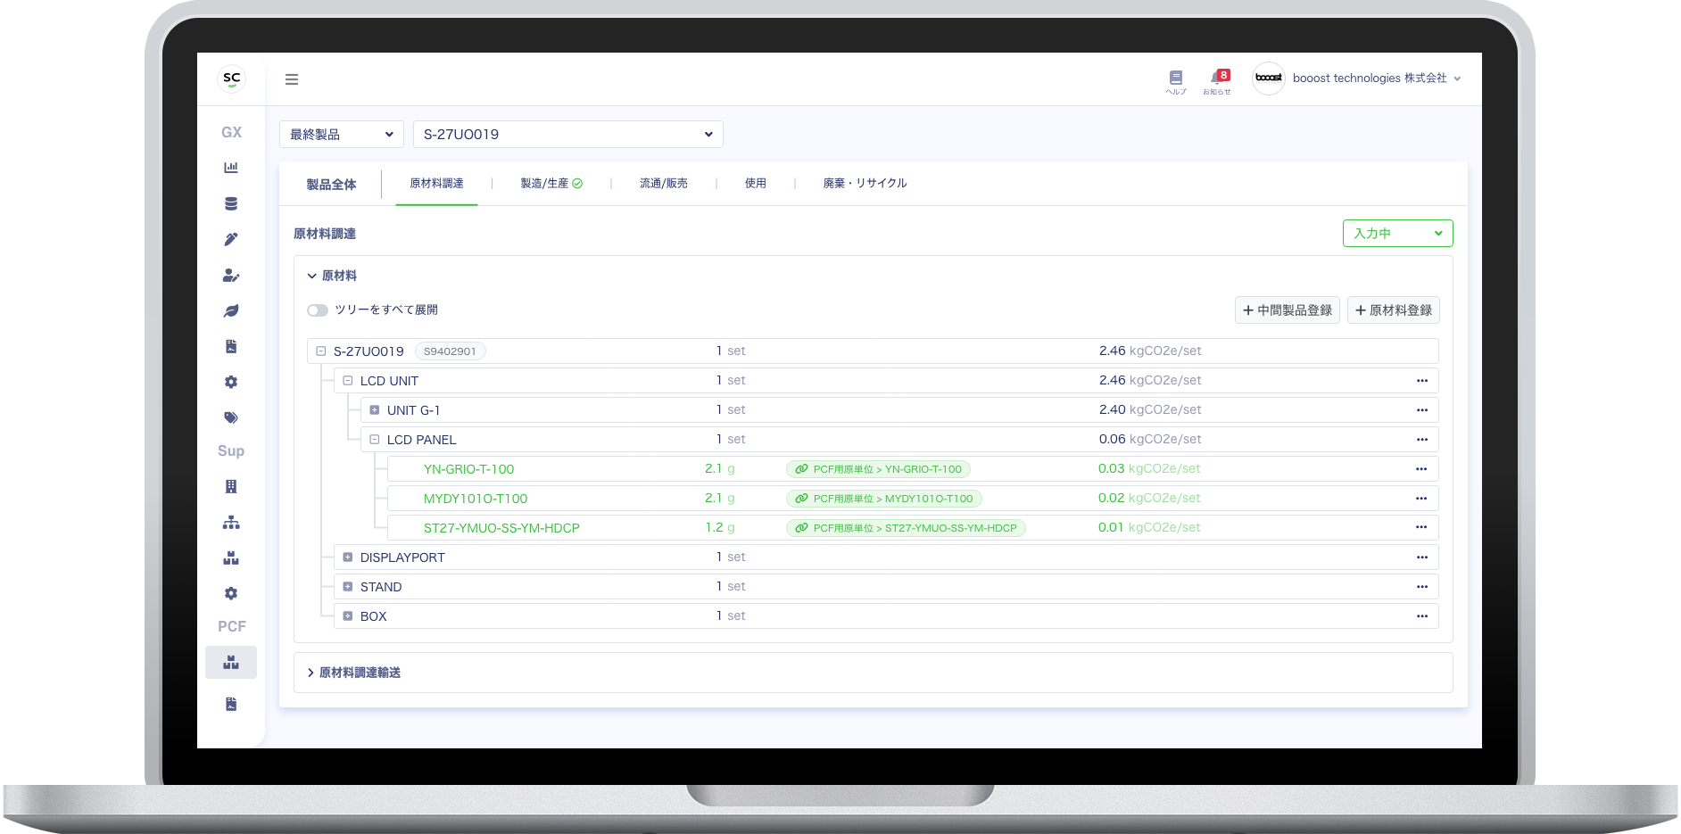This screenshot has height=834, width=1681.
Task: Open the Sup settings gear icon
Action: [x=231, y=593]
